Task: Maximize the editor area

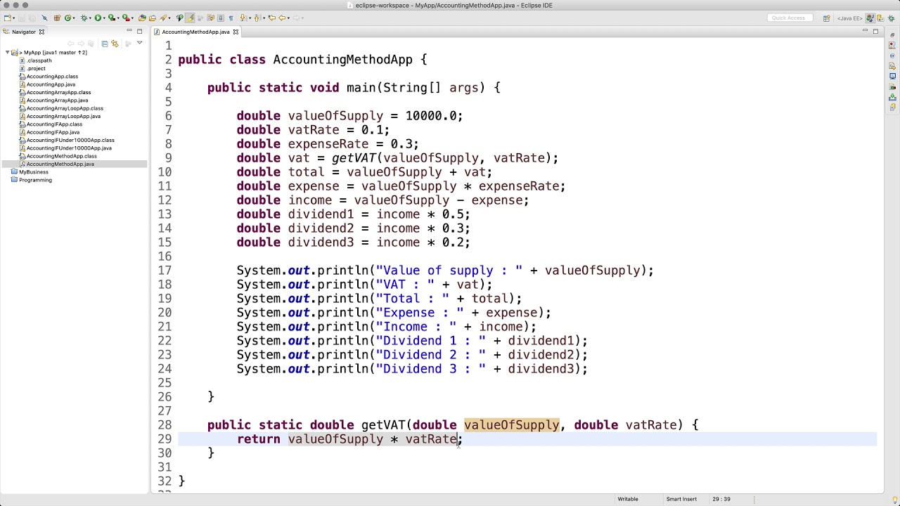Action: [x=875, y=32]
